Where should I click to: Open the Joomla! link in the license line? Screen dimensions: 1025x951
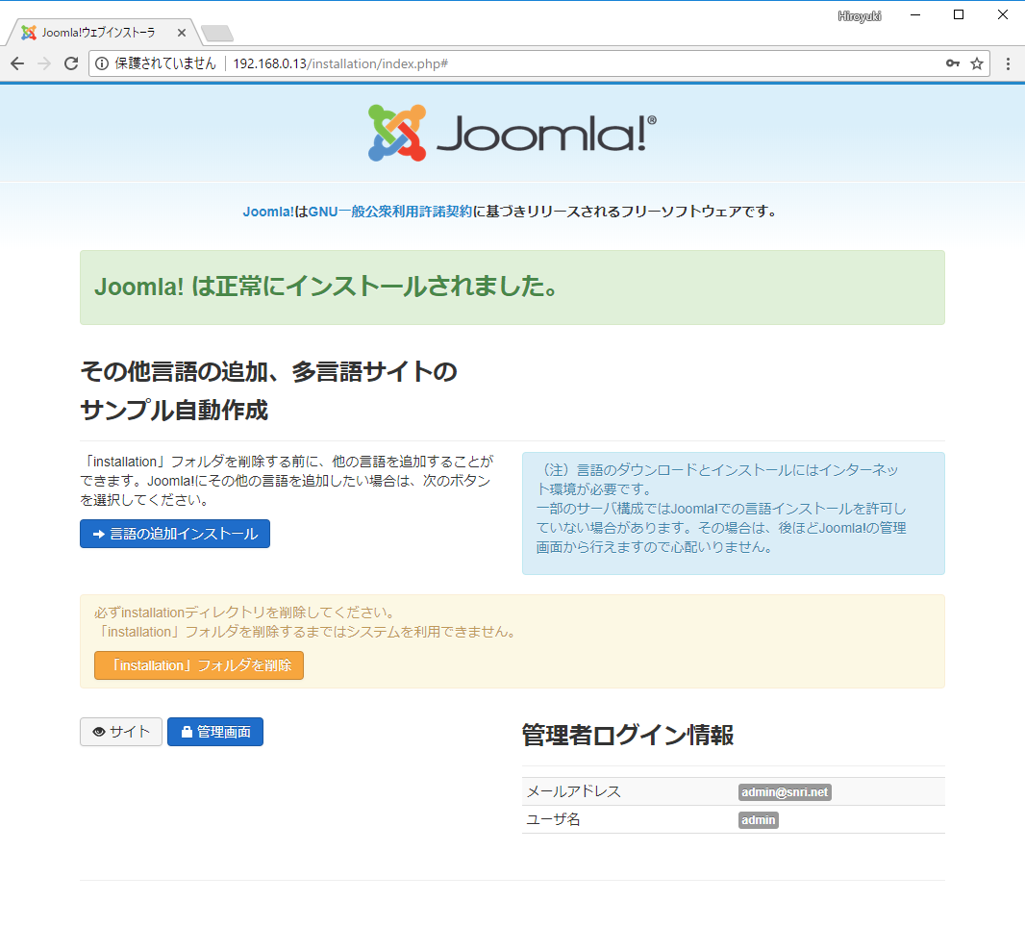click(x=268, y=212)
